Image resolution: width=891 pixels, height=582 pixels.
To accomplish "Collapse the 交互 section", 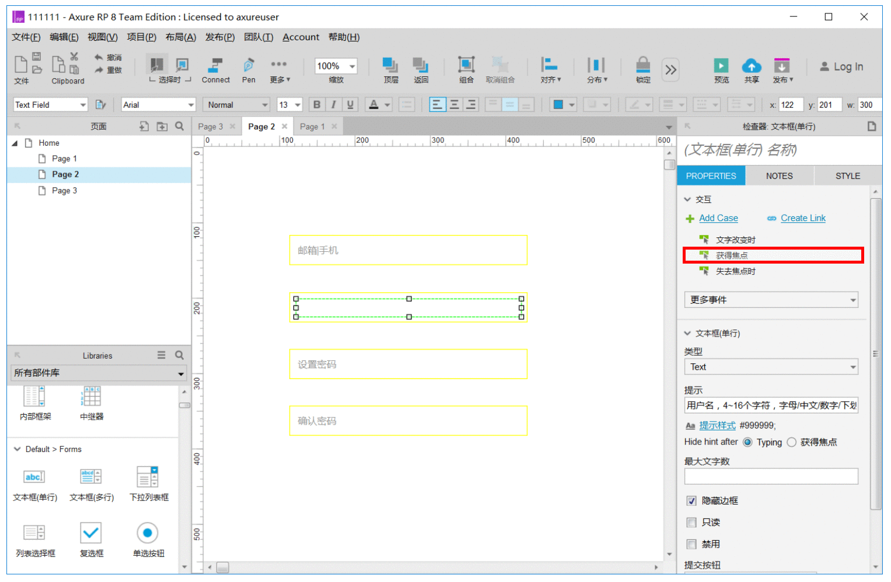I will 687,199.
